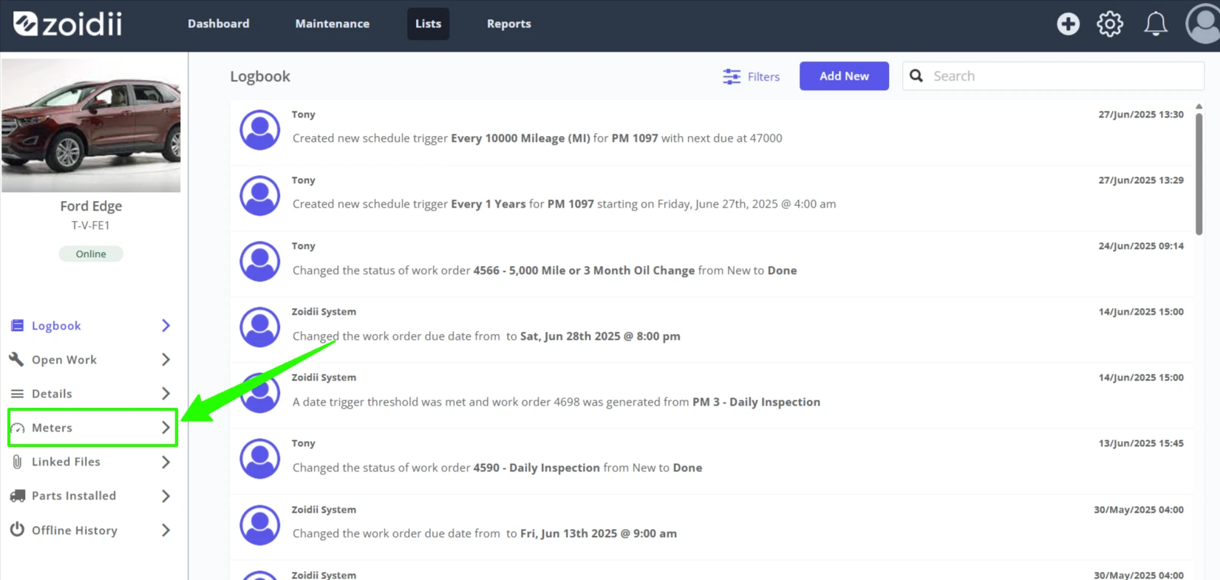The width and height of the screenshot is (1220, 580).
Task: Open the user profile avatar
Action: point(1203,24)
